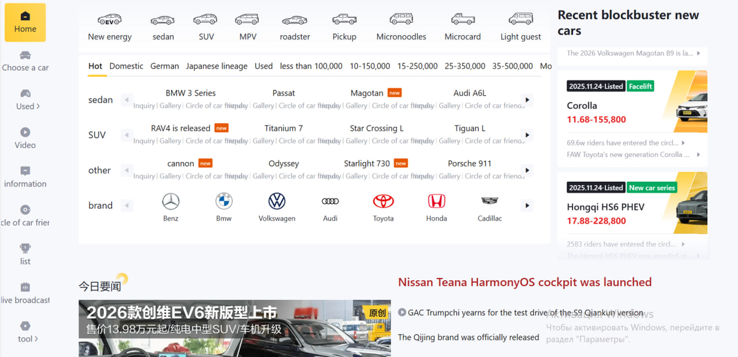The width and height of the screenshot is (738, 357).
Task: Open the Tiguan L link
Action: [x=470, y=128]
